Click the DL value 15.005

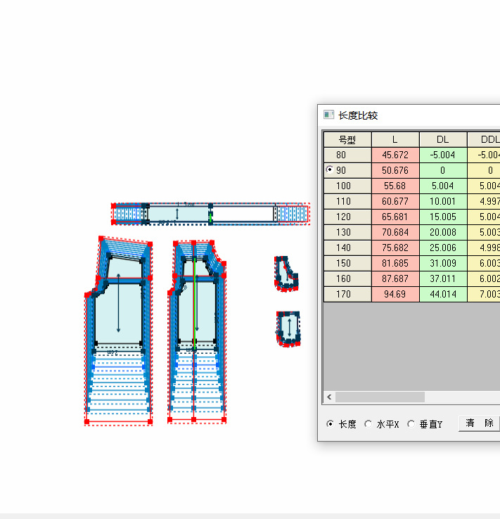[x=443, y=217]
